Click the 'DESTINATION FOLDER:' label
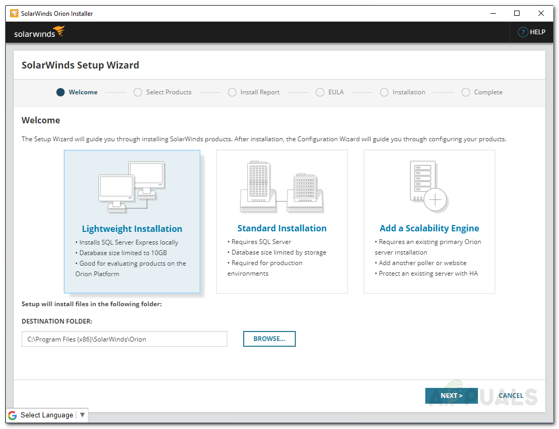The width and height of the screenshot is (559, 429). (57, 321)
